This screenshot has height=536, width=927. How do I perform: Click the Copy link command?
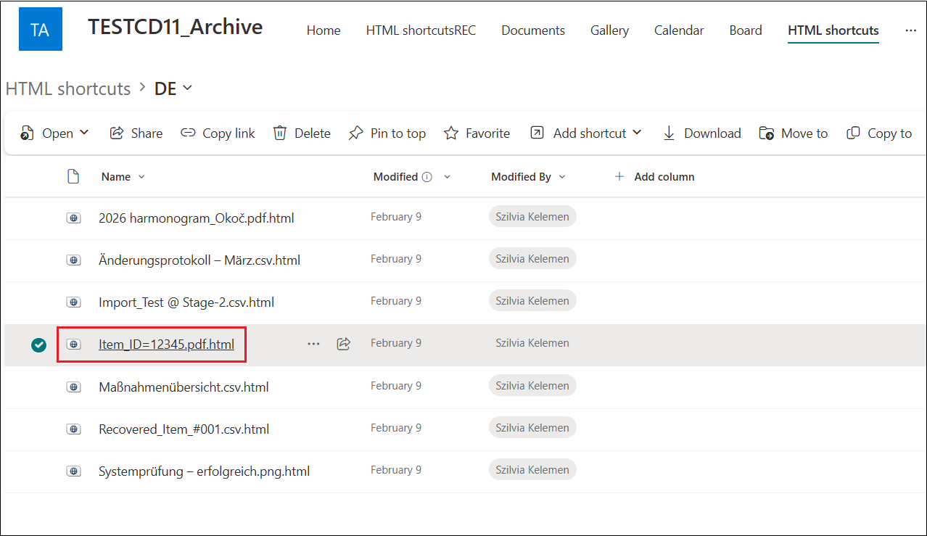218,133
